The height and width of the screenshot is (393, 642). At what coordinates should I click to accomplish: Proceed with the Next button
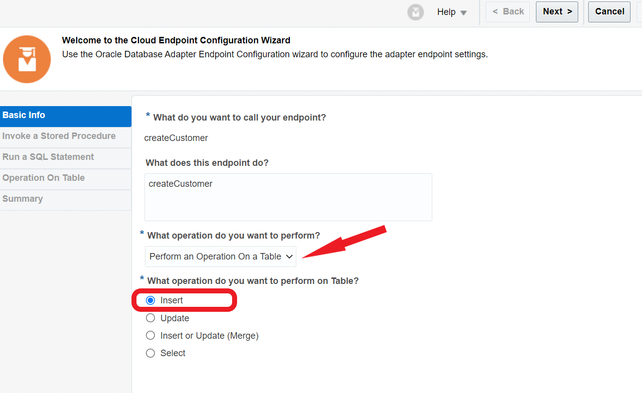tap(557, 12)
